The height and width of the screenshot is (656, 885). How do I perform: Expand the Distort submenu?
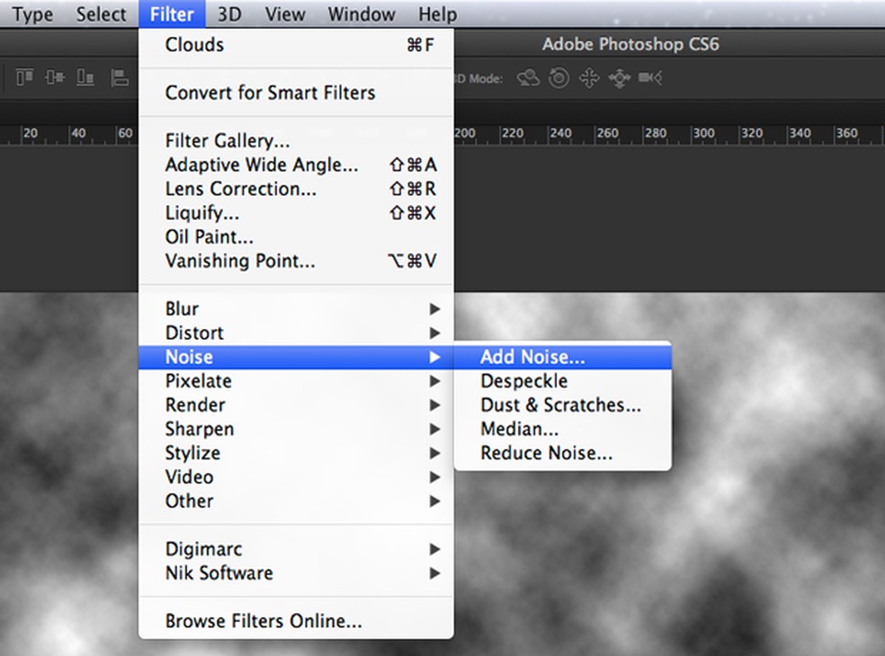(x=296, y=332)
